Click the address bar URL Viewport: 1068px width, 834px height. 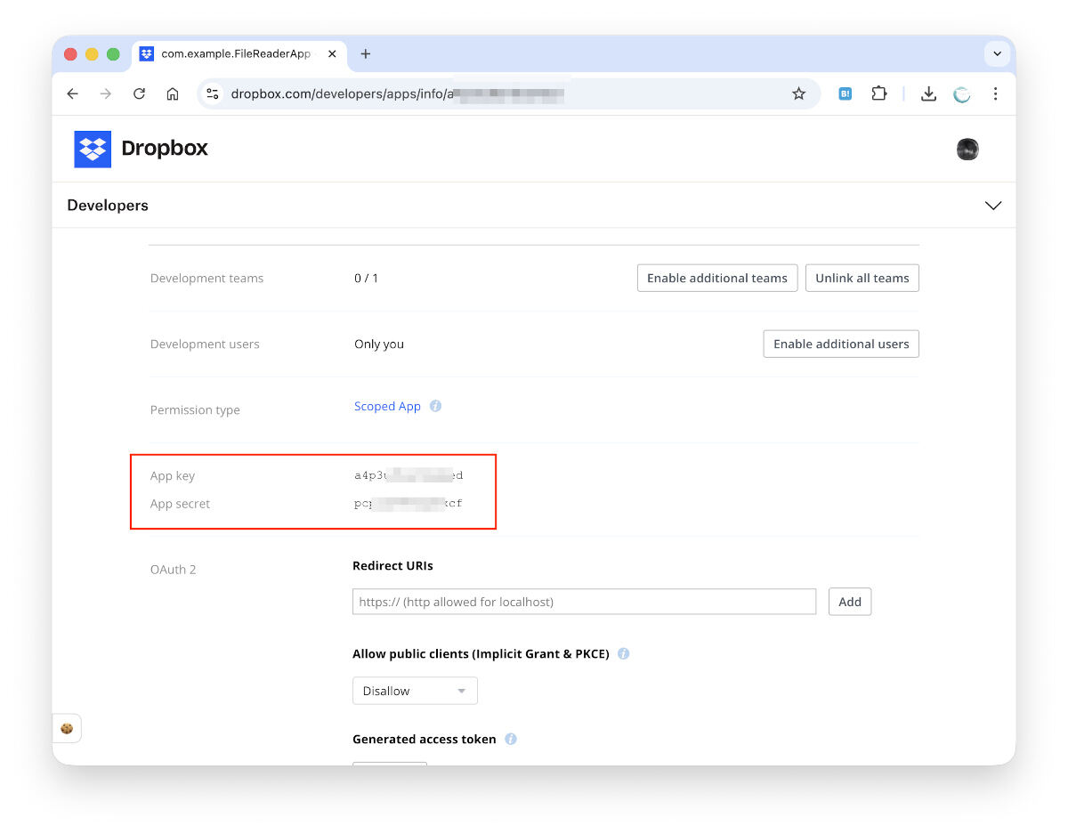(x=399, y=93)
